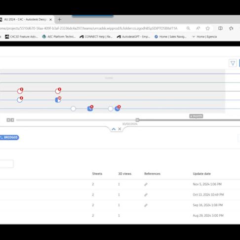Select the rightmost blue marker with red badge
The width and height of the screenshot is (240, 240).
click(118, 108)
